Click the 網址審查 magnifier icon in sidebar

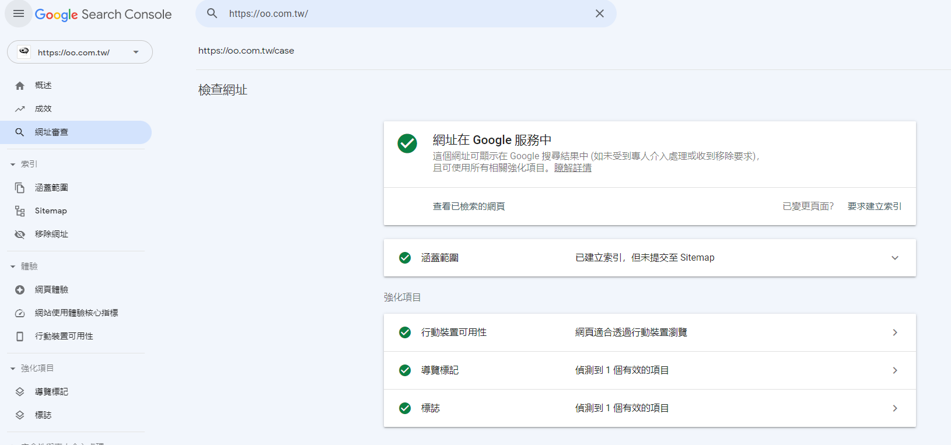point(20,132)
